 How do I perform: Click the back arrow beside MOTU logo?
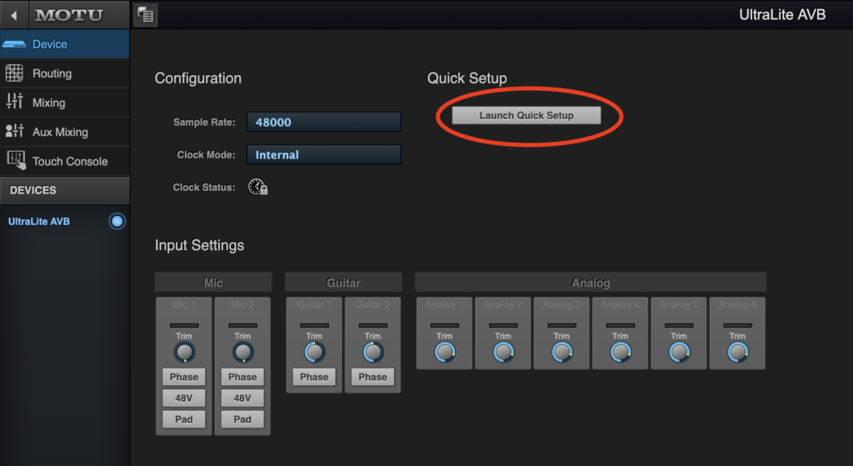14,15
